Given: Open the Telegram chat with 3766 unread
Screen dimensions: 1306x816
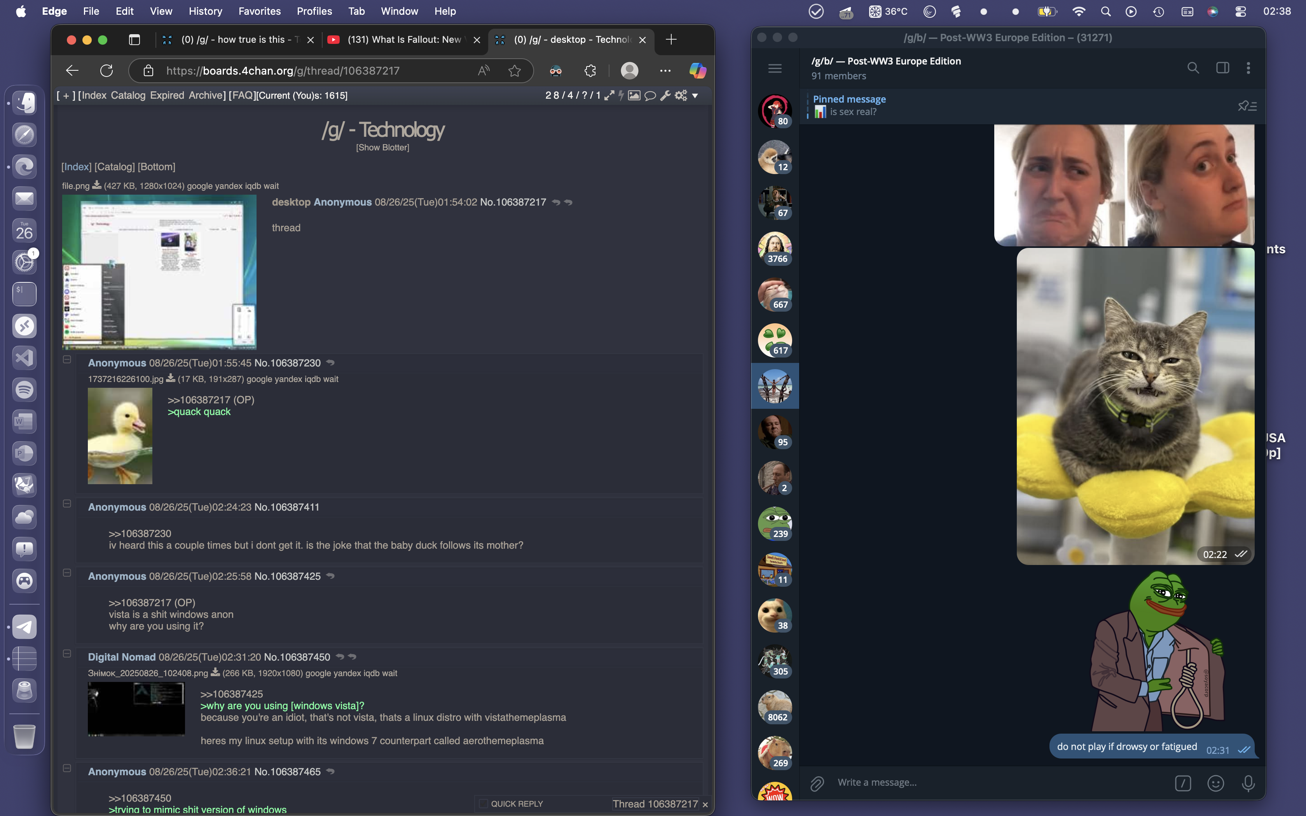Looking at the screenshot, I should 775,249.
